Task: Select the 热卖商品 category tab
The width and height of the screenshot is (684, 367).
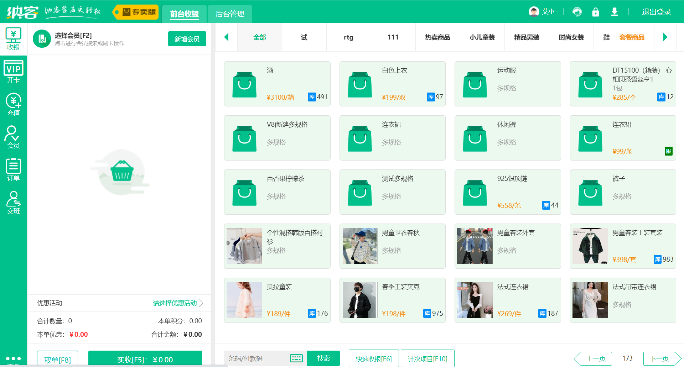Action: coord(437,37)
